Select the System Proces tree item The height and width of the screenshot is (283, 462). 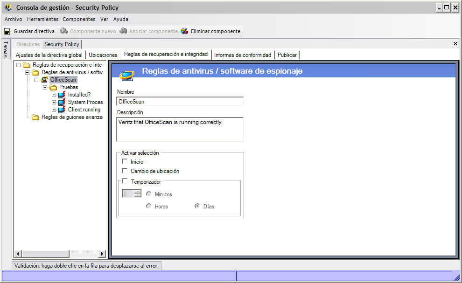click(85, 102)
